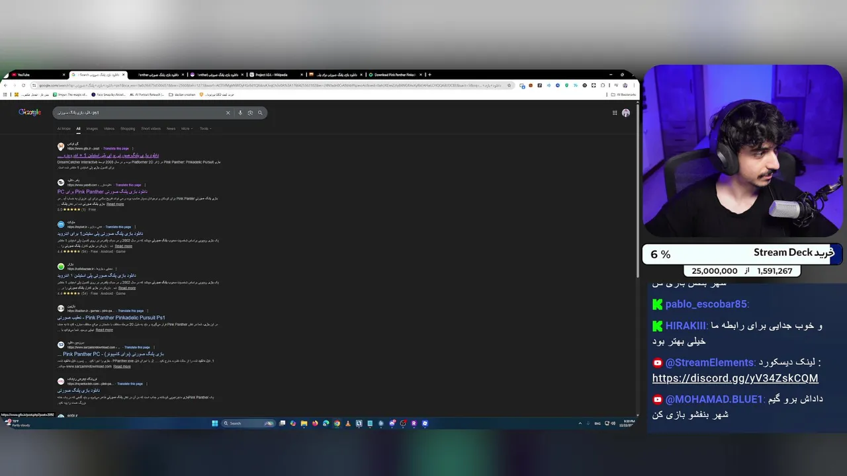Open Discord from the taskbar
This screenshot has height=476, width=847.
(392, 423)
